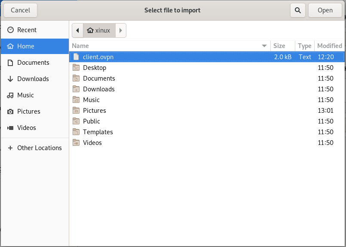Toggle sort order via Name column arrow
Viewport: 346px width, 247px height.
[x=264, y=46]
